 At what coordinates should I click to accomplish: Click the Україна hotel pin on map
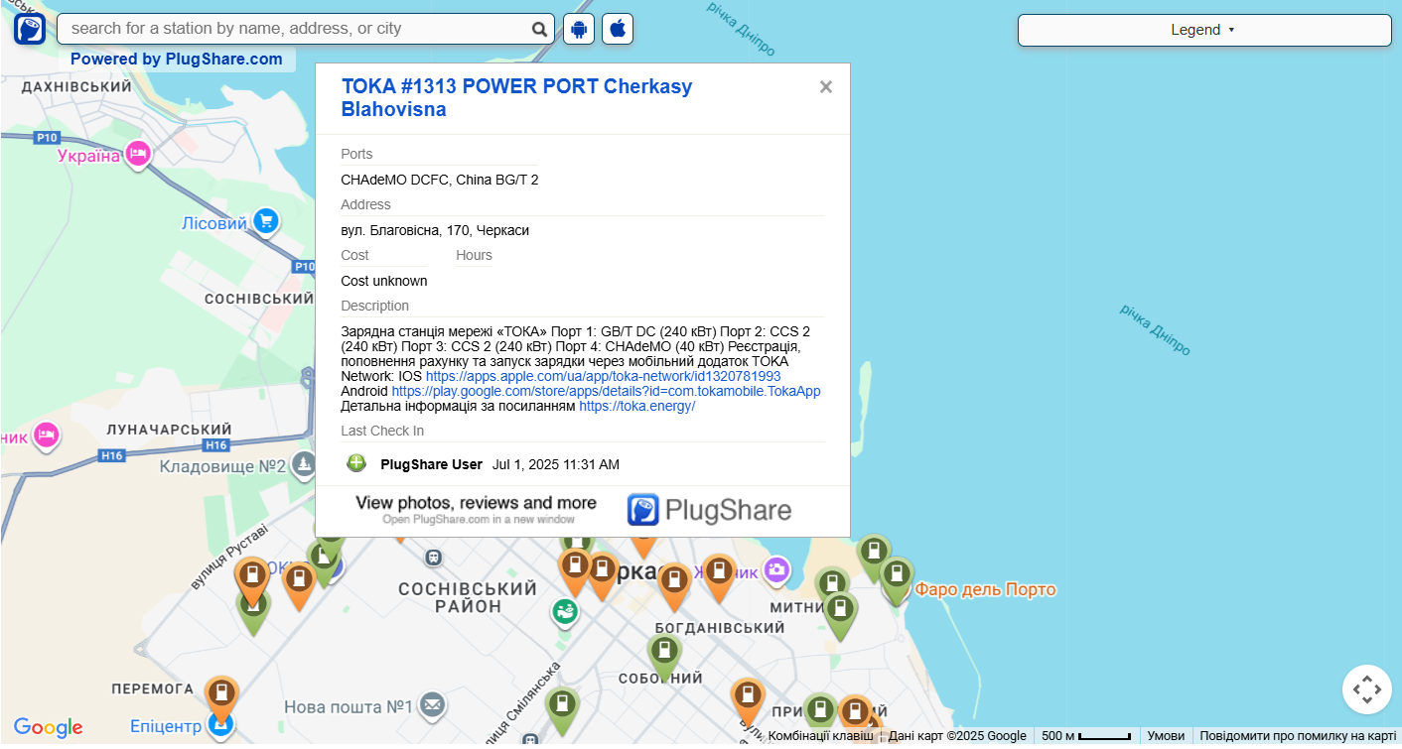(x=138, y=154)
